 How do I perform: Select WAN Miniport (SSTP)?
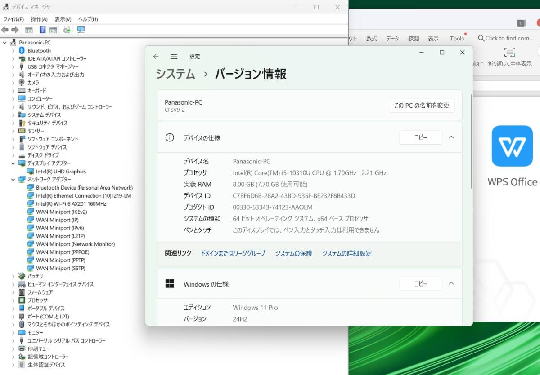61,269
